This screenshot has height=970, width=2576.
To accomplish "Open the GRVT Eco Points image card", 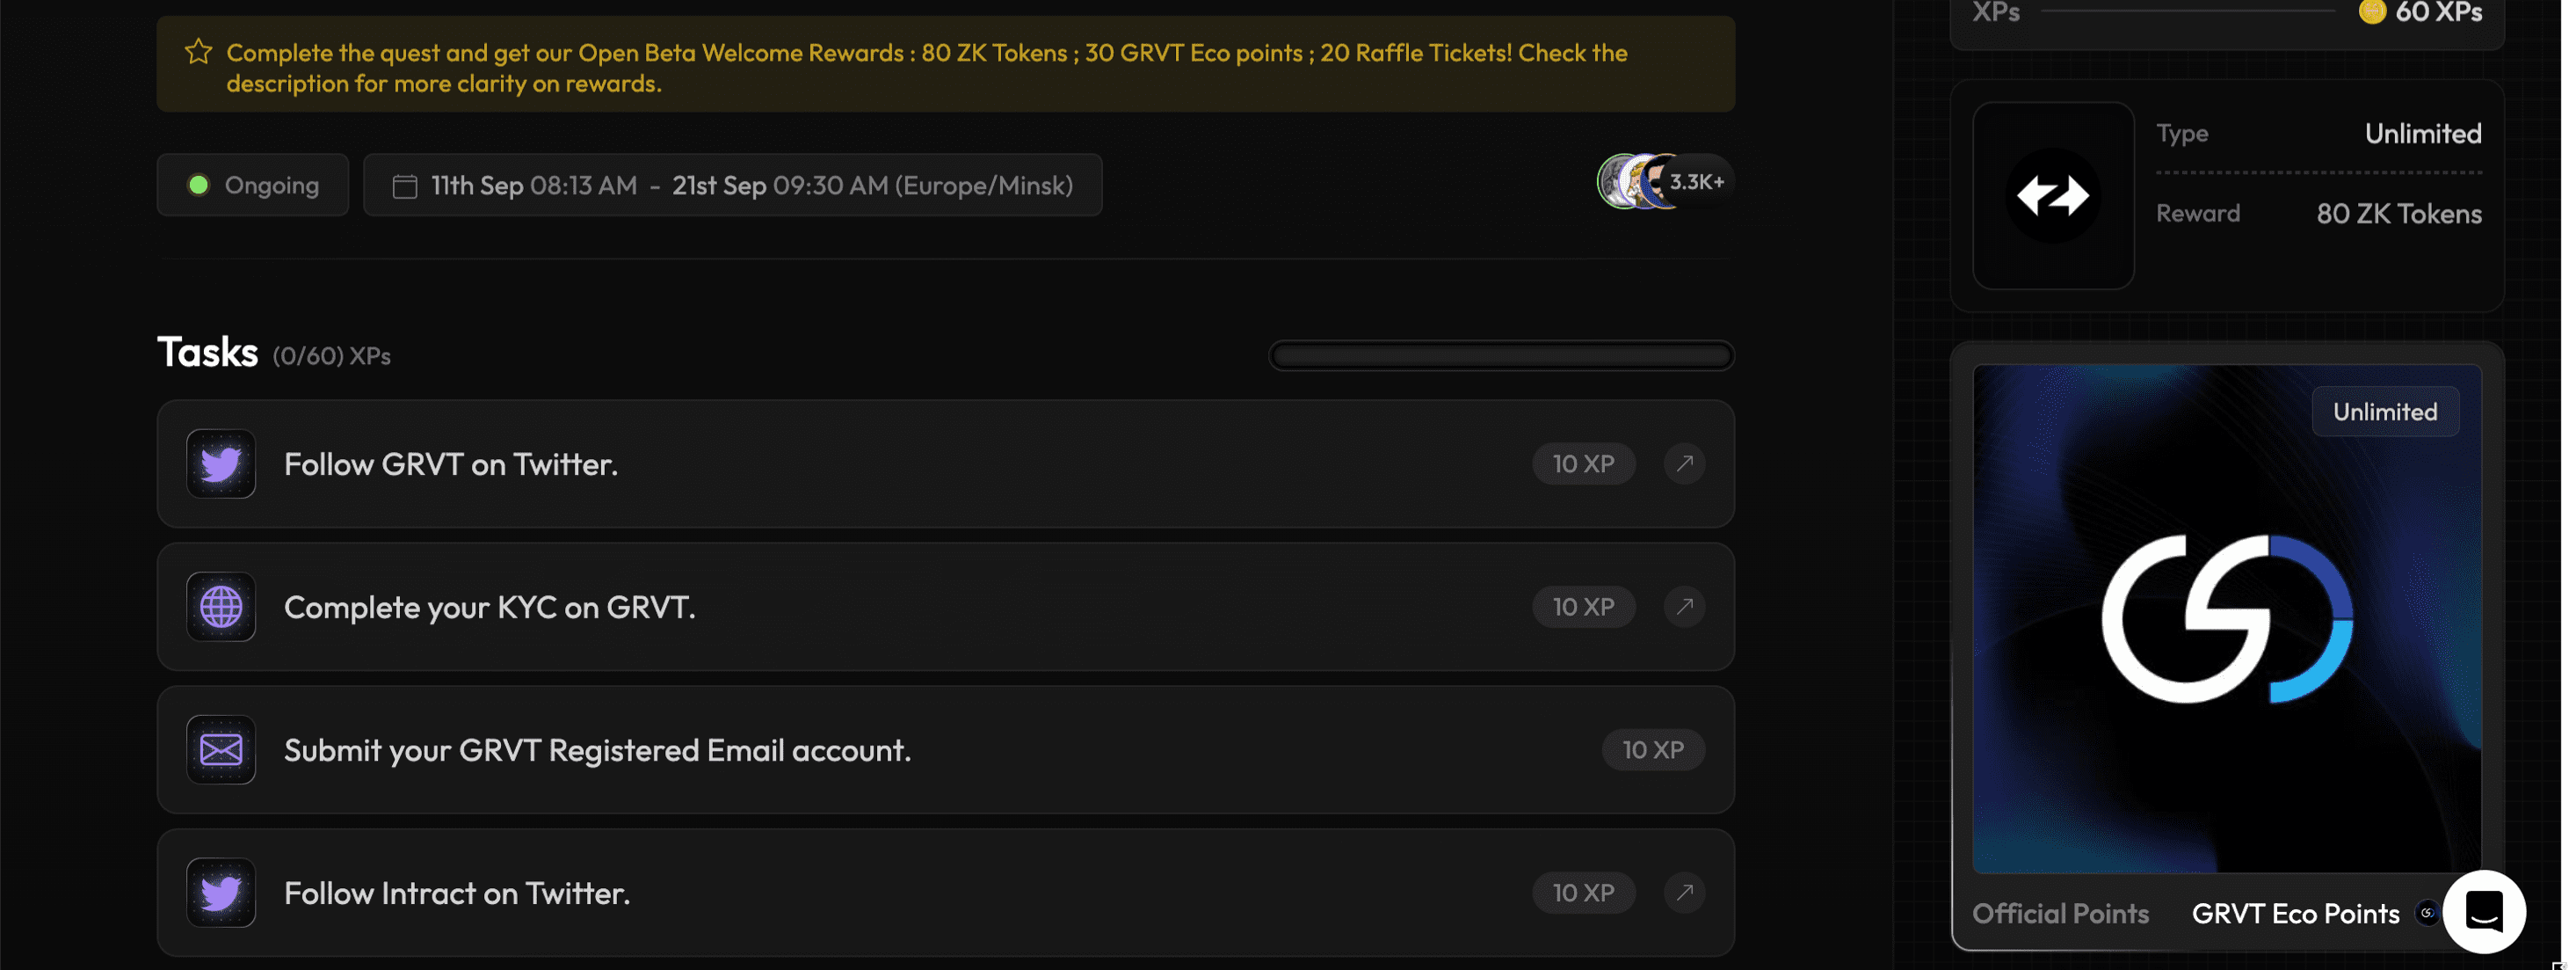I will (2226, 618).
